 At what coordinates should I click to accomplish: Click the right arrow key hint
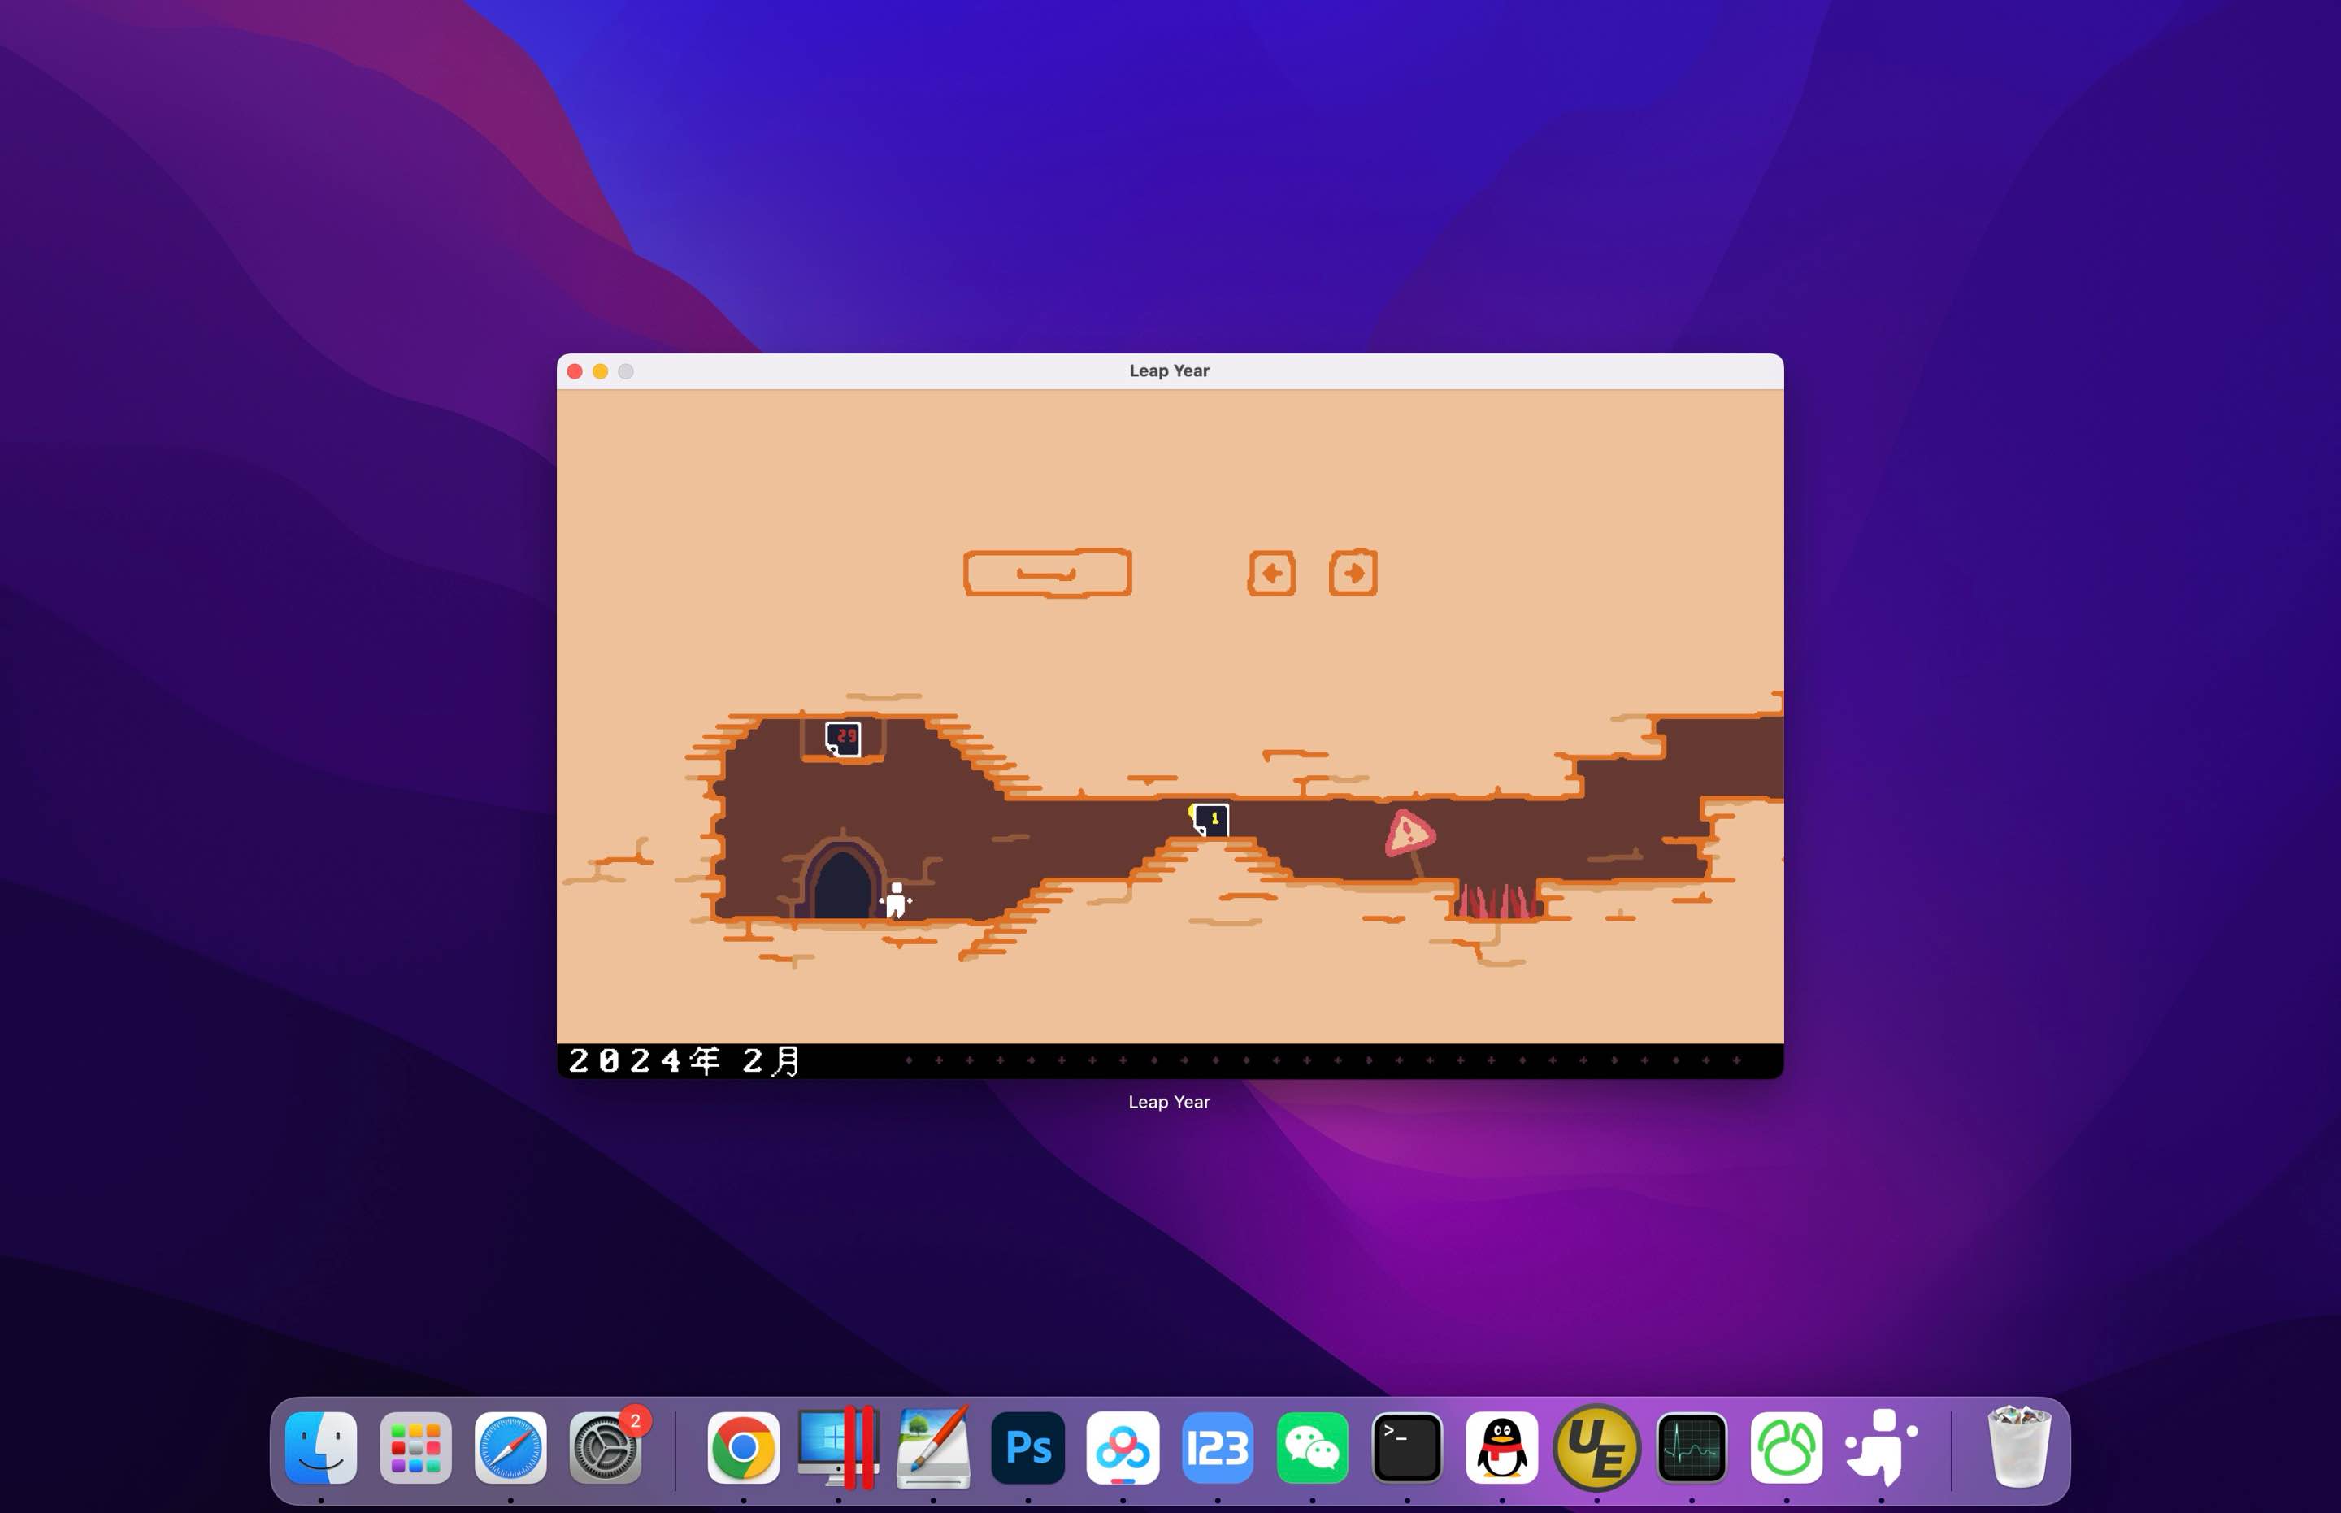click(x=1353, y=572)
